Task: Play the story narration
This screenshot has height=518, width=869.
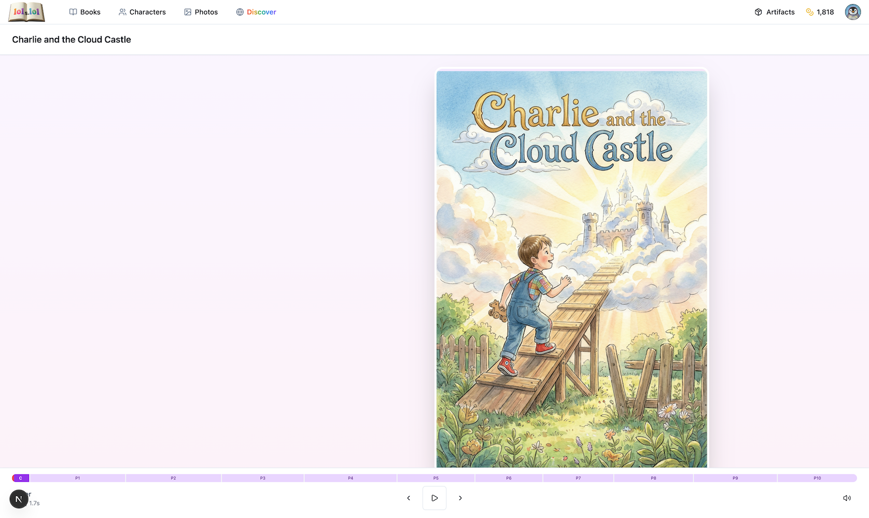Action: [x=434, y=498]
